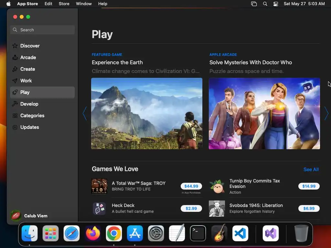Buy A Total War Saga: TROY for $44.99
Image resolution: width=331 pixels, height=248 pixels.
click(x=191, y=186)
